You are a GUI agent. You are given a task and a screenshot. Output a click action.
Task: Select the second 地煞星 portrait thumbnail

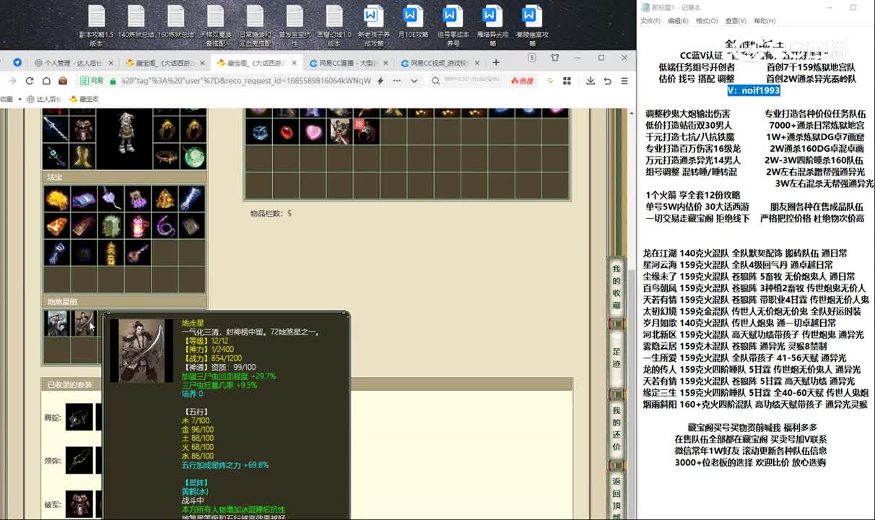pos(84,323)
